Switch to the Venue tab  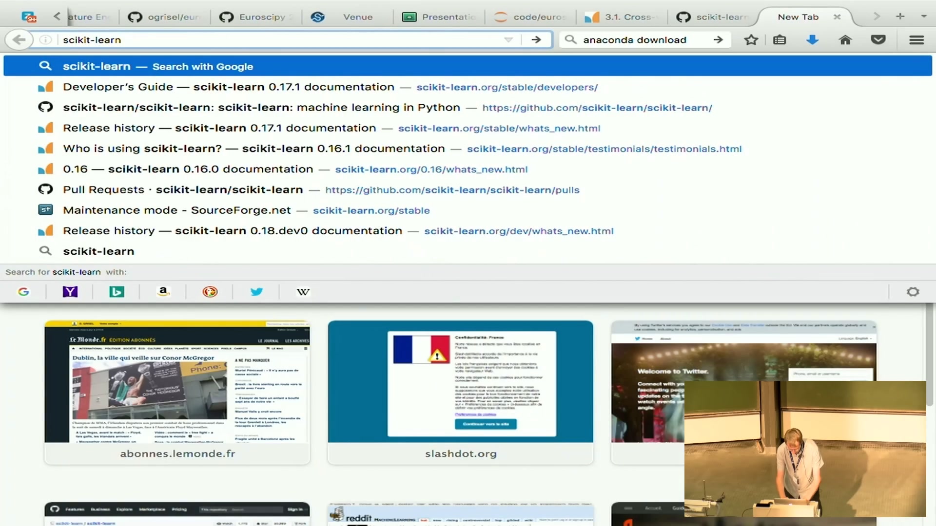click(x=347, y=17)
